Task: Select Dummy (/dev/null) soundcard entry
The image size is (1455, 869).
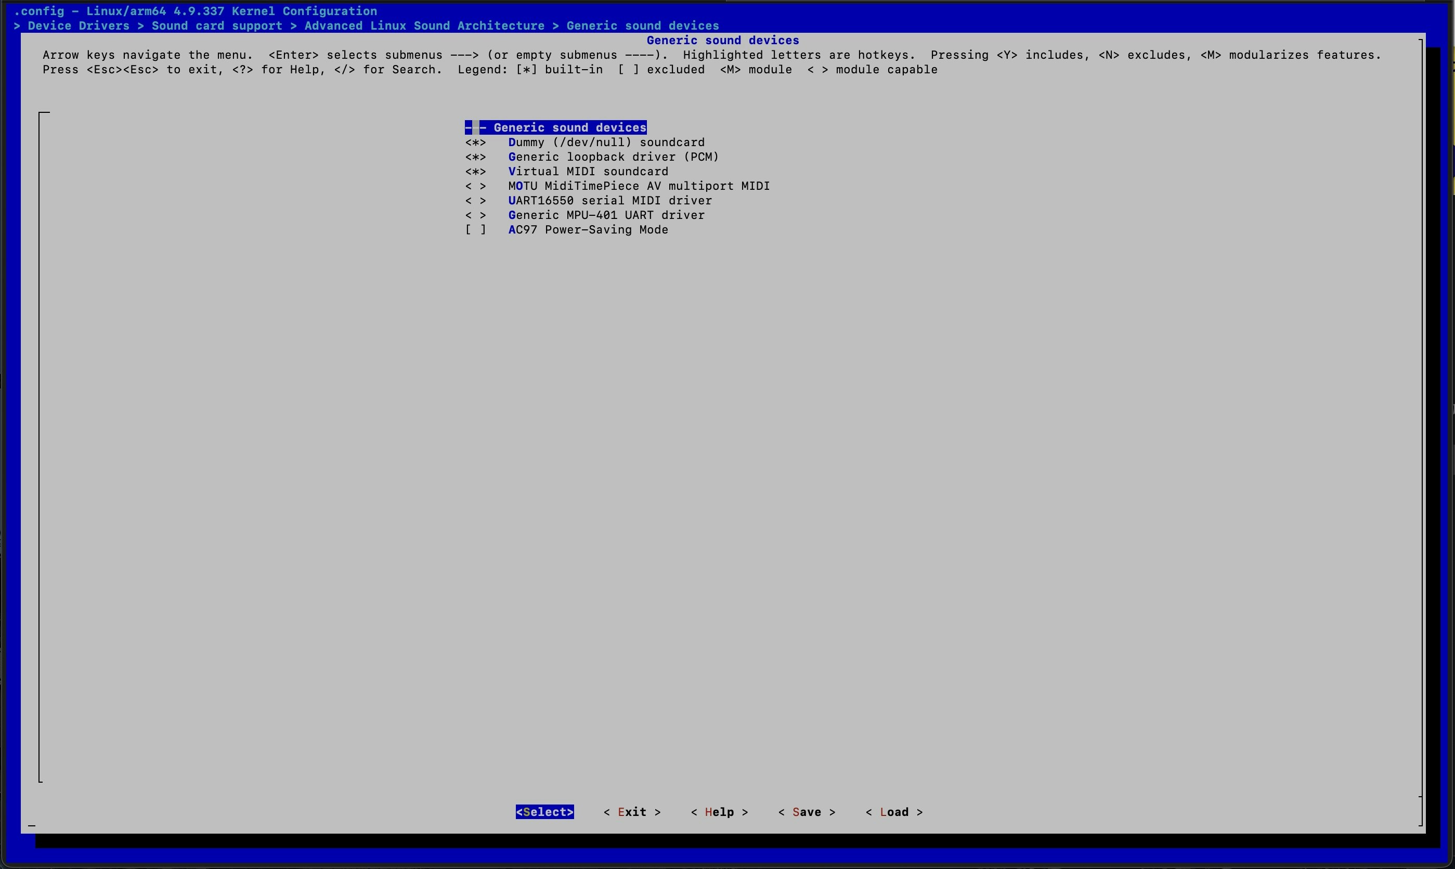Action: [x=606, y=142]
